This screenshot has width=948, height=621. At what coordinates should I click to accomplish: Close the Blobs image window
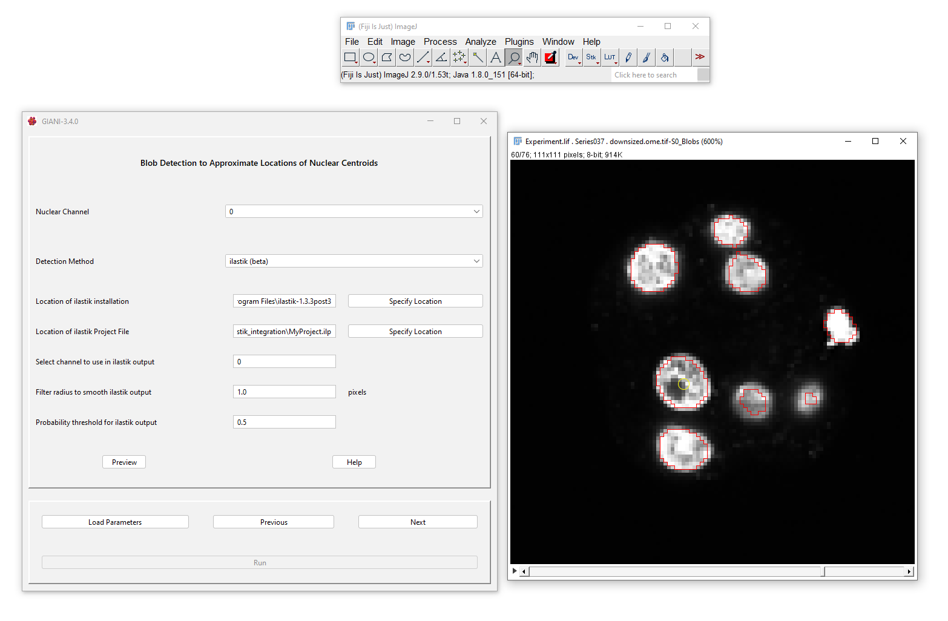(x=903, y=141)
